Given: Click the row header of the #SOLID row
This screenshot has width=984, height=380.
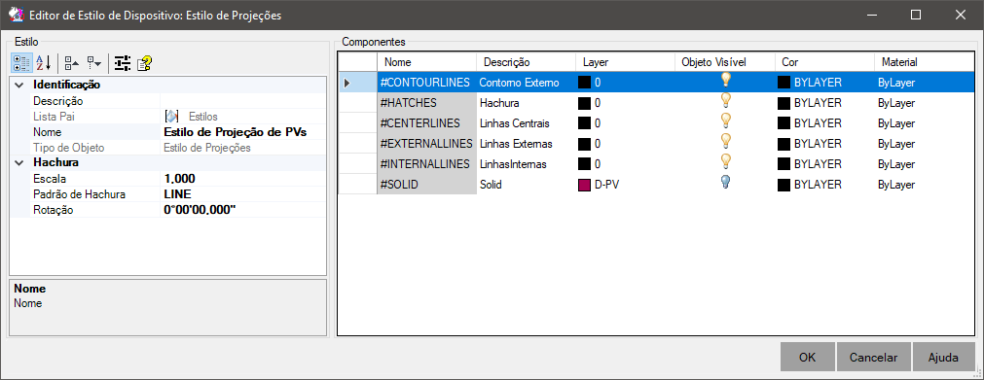Looking at the screenshot, I should coord(358,185).
